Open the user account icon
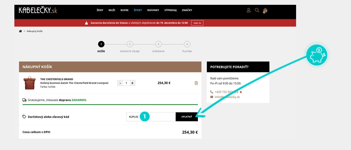The width and height of the screenshot is (351, 150). pyautogui.click(x=249, y=10)
